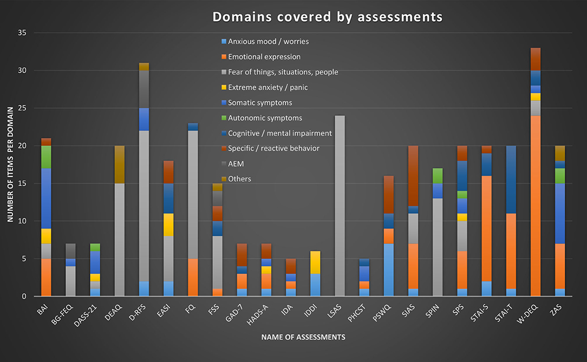Select the legend text "Emotional expression"

264,57
